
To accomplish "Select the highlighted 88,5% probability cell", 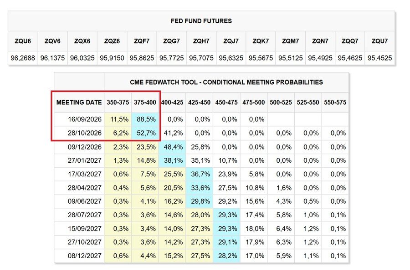I will [145, 120].
